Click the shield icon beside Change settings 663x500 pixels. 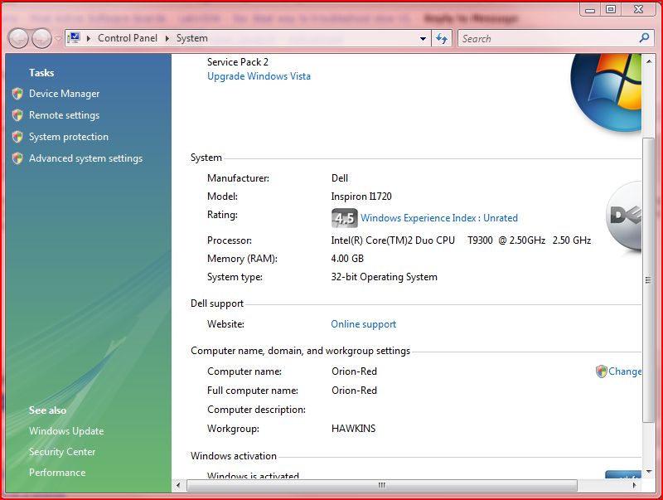coord(601,371)
